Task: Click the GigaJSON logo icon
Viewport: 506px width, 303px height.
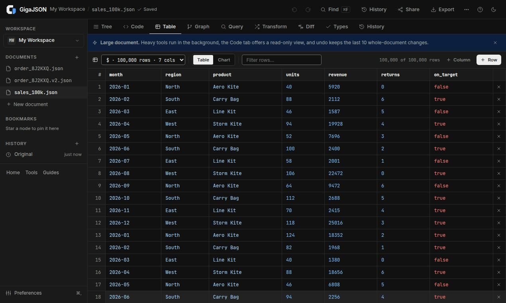Action: click(x=11, y=10)
